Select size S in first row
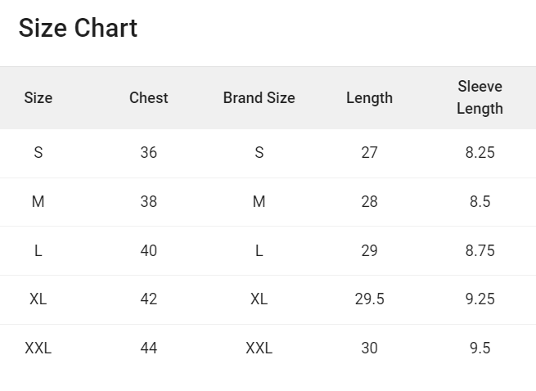 click(38, 152)
